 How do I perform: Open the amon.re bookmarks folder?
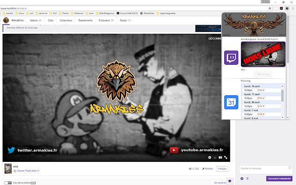click(x=42, y=13)
